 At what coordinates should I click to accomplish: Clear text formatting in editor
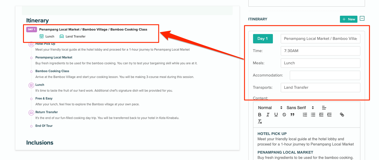[260, 122]
